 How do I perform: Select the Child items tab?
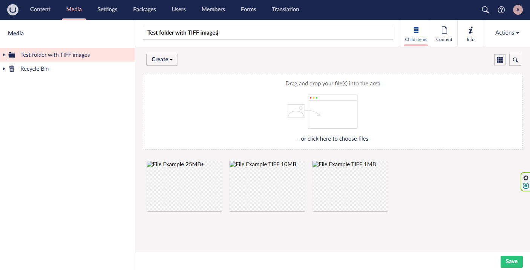pos(416,33)
